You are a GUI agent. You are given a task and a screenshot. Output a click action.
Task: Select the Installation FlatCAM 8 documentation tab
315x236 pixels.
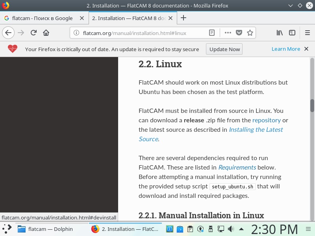click(133, 18)
